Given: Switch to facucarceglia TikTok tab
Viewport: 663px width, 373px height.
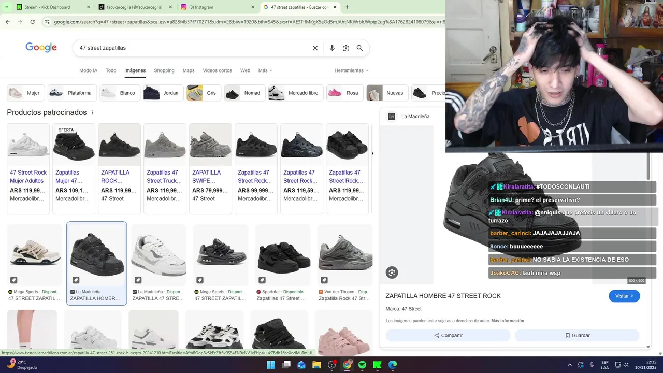Looking at the screenshot, I should pyautogui.click(x=134, y=7).
